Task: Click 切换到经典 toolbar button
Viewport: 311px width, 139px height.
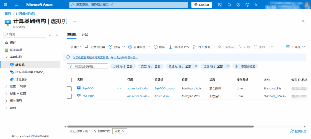Action: (x=95, y=47)
